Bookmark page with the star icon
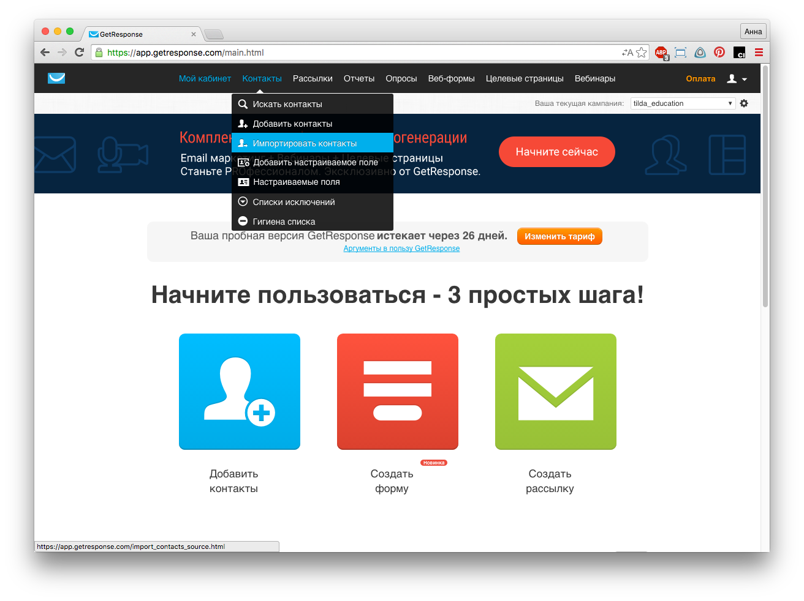 point(641,53)
